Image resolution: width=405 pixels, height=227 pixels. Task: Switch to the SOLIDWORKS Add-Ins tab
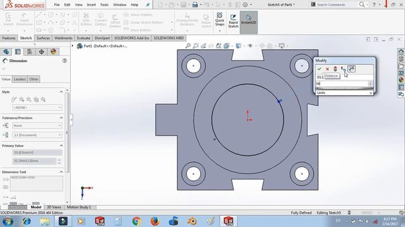click(132, 38)
